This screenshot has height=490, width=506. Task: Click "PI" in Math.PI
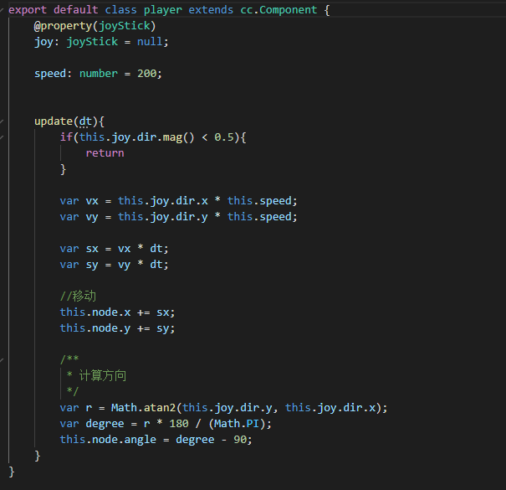(x=253, y=424)
